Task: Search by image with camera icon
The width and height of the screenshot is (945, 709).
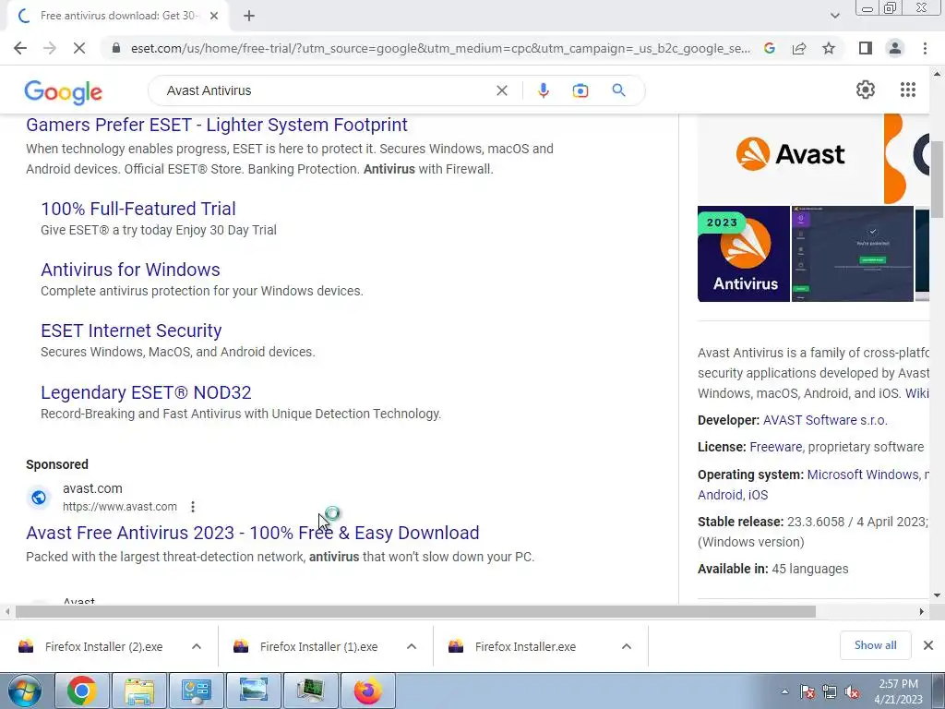Action: [x=580, y=90]
